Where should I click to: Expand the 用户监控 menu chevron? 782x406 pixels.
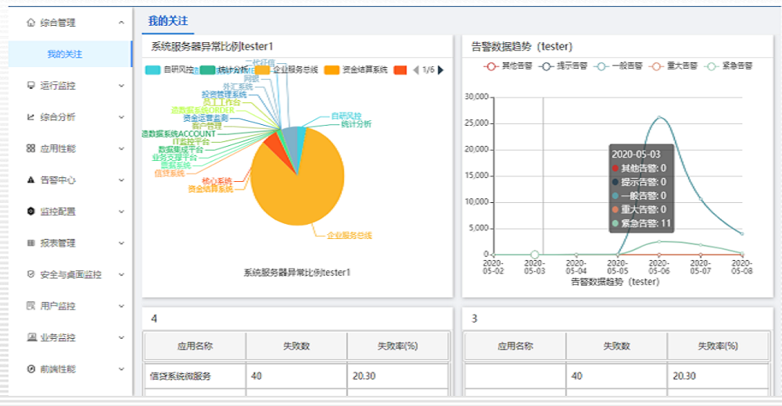(x=121, y=306)
